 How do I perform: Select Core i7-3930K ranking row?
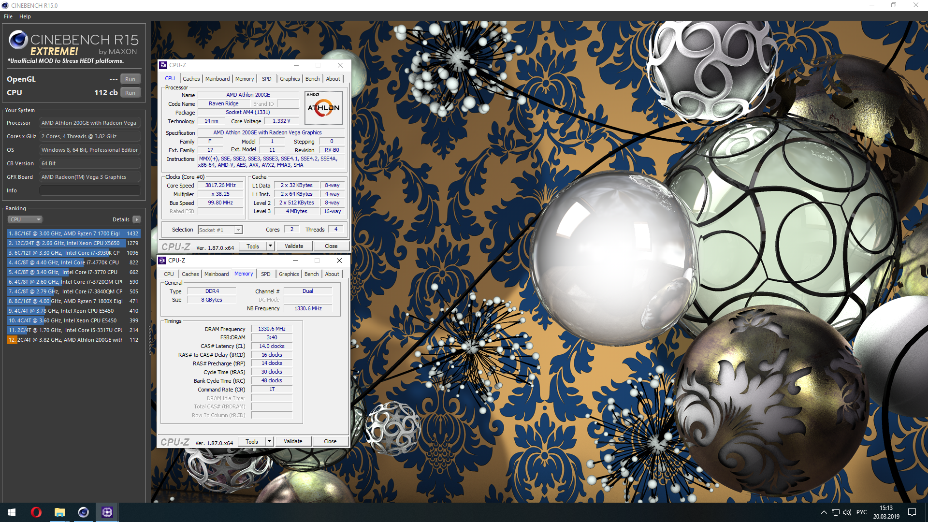point(73,253)
